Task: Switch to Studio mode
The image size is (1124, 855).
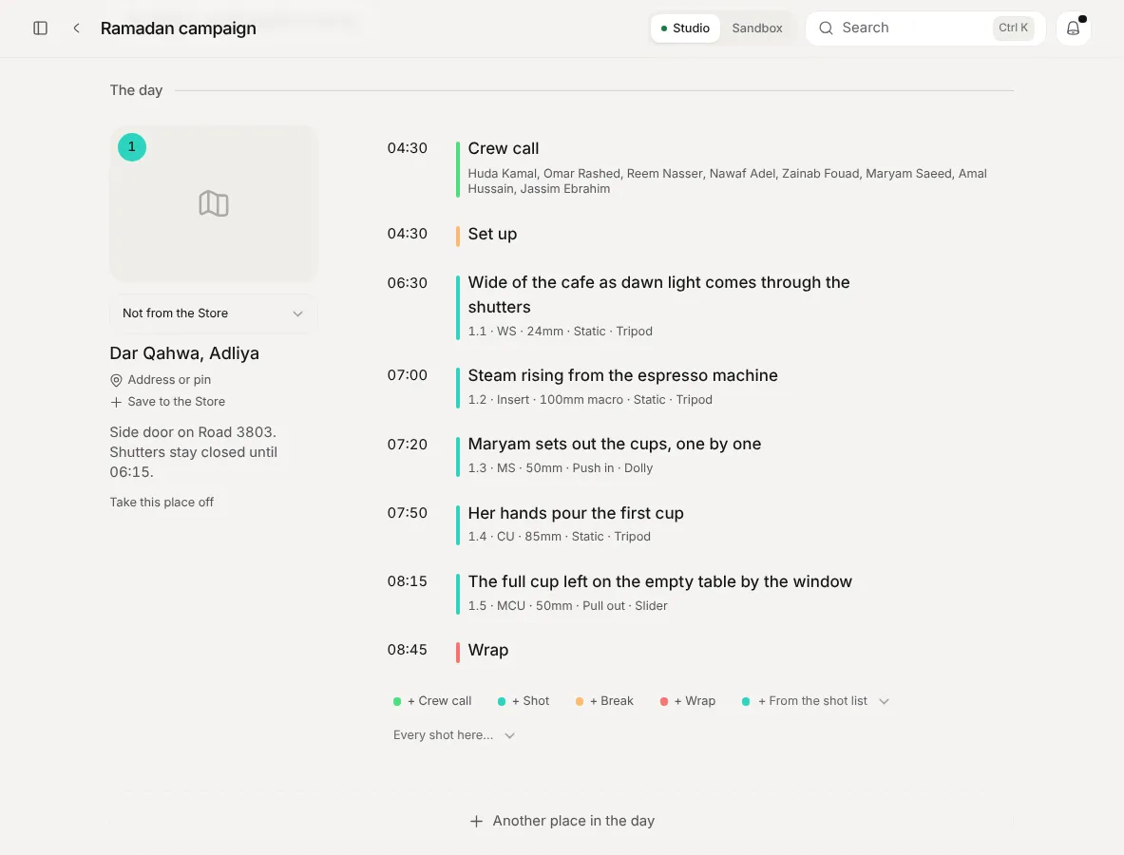Action: point(685,28)
